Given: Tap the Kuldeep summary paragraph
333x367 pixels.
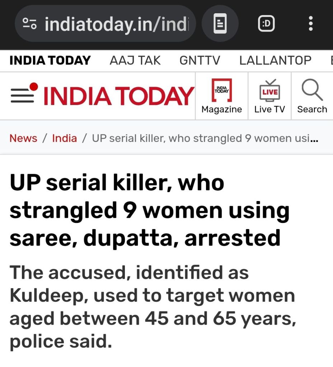Looking at the screenshot, I should tap(153, 308).
